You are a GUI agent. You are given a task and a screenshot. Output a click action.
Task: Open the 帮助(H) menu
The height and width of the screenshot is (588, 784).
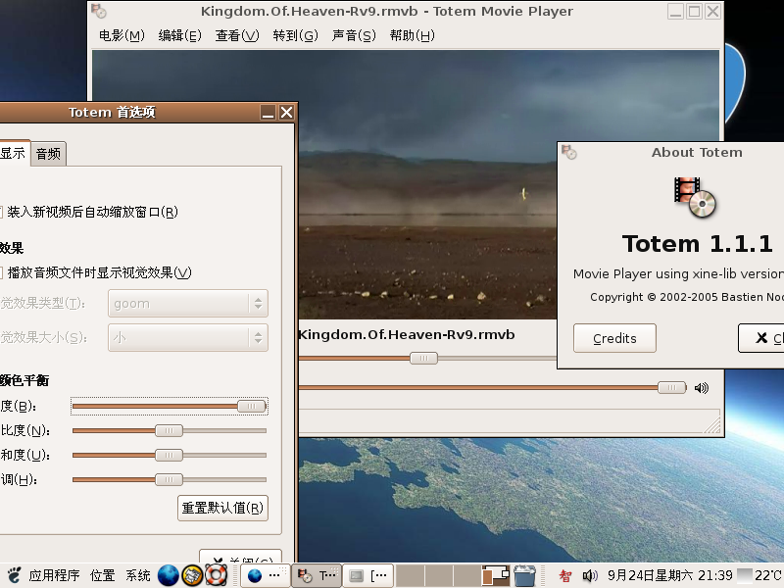(x=412, y=35)
